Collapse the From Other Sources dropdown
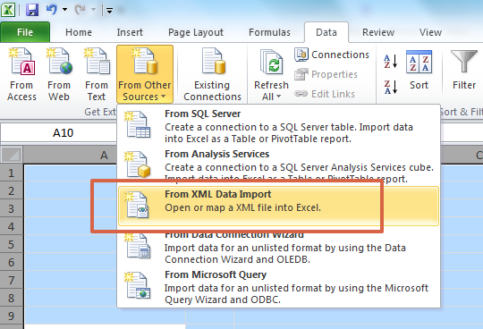Image resolution: width=483 pixels, height=329 pixels. (145, 74)
